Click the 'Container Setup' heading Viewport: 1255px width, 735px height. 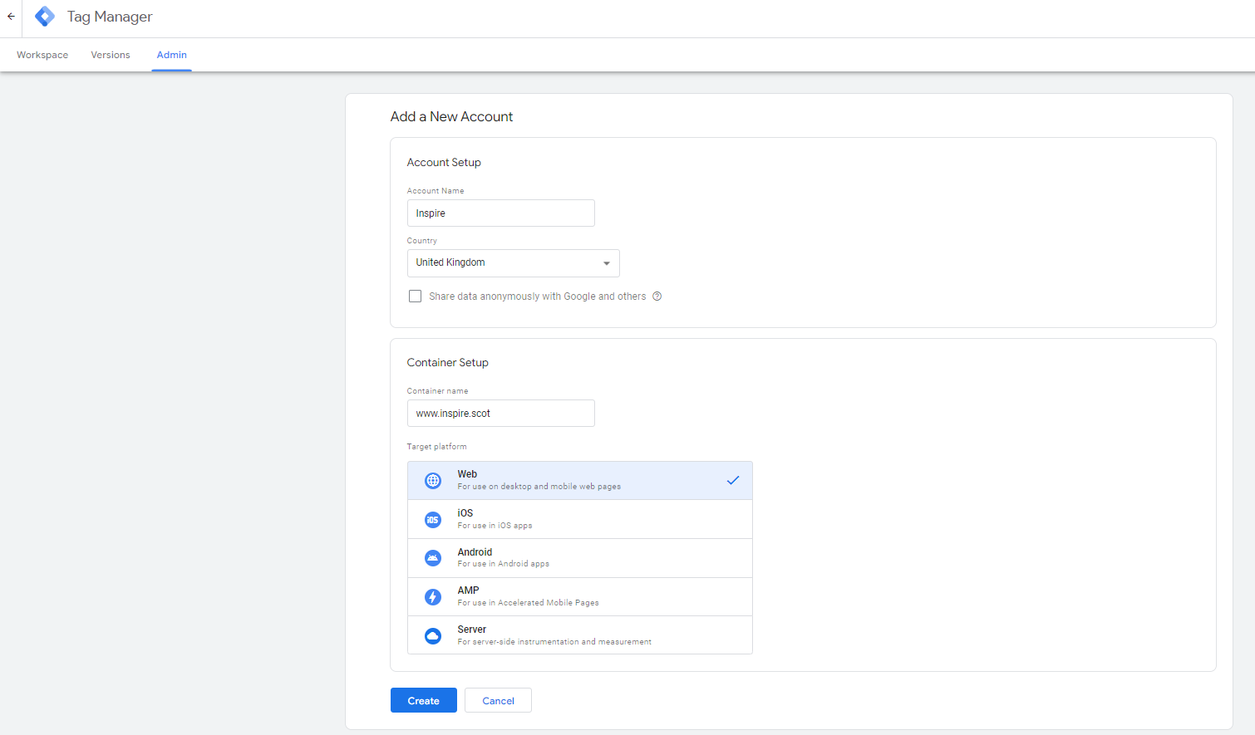[447, 363]
